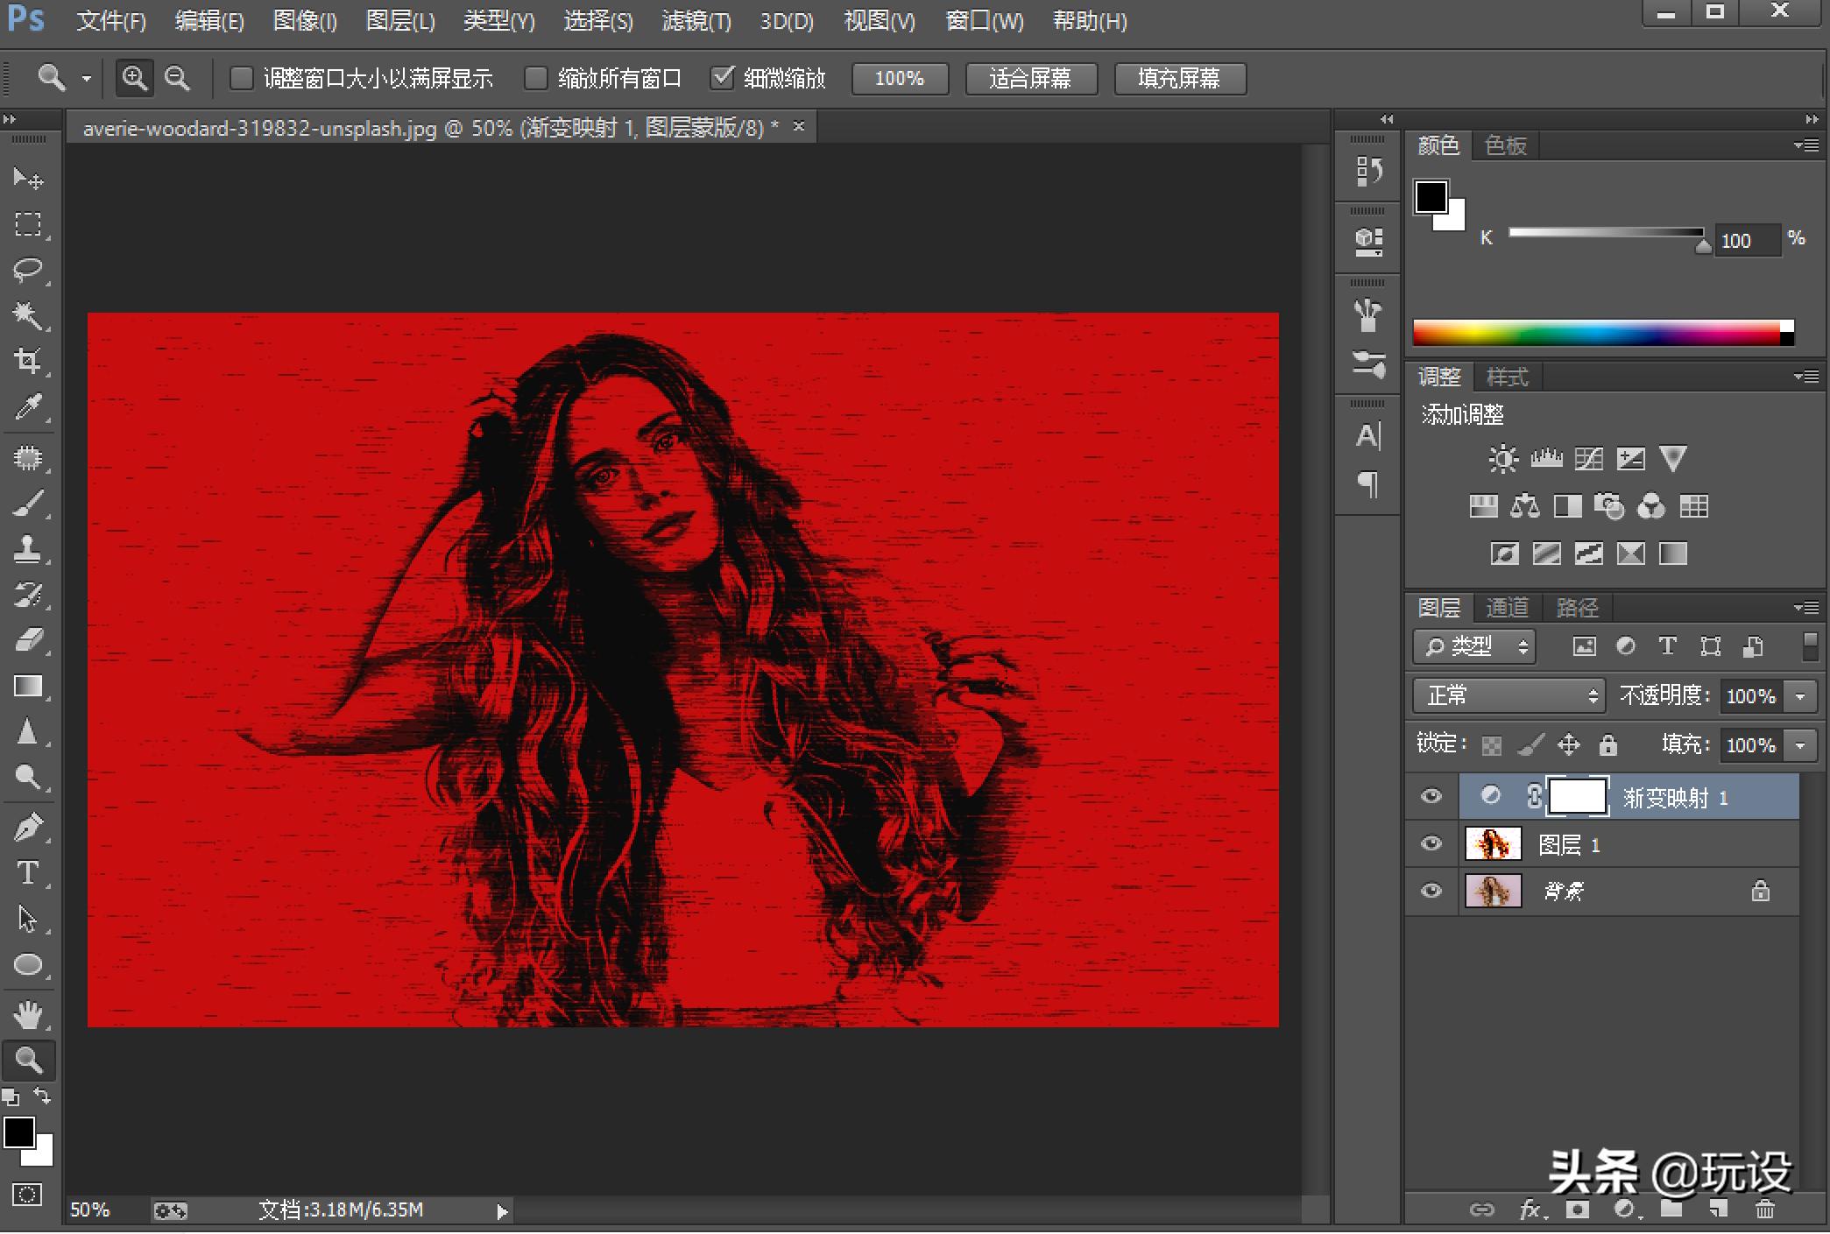The height and width of the screenshot is (1234, 1830).
Task: Select the Lasso tool
Action: coord(28,269)
